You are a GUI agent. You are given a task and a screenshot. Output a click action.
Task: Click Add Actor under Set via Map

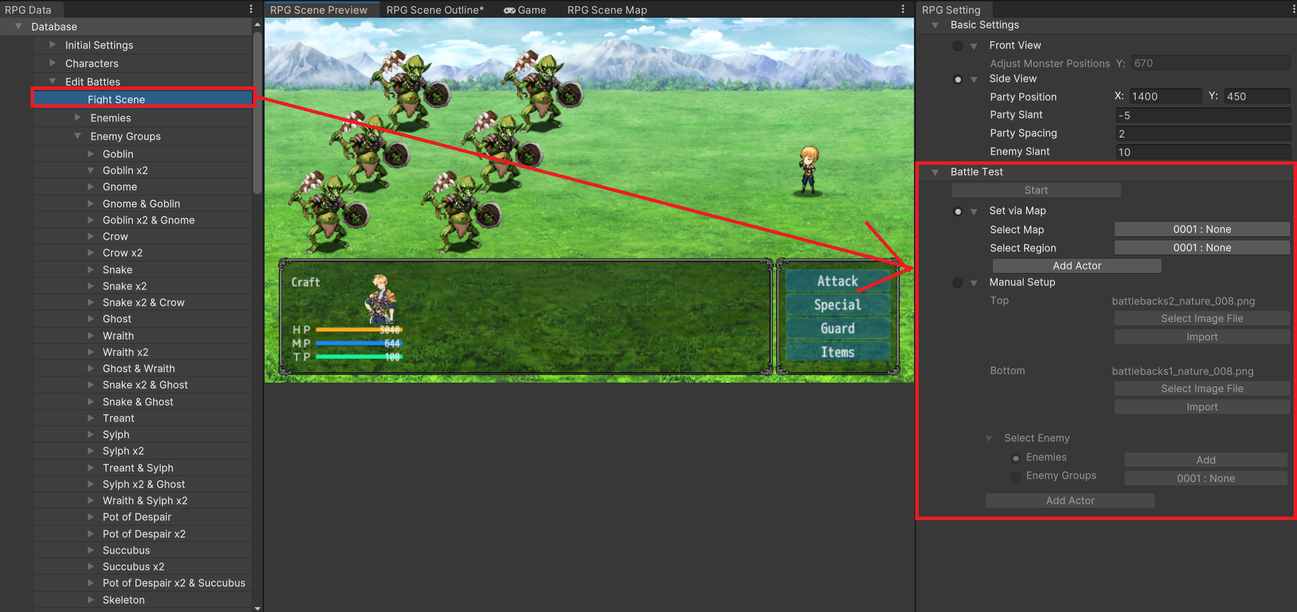tap(1077, 265)
